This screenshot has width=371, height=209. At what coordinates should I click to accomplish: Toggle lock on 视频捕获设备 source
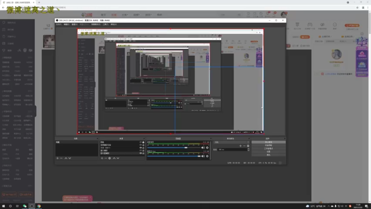click(x=143, y=145)
